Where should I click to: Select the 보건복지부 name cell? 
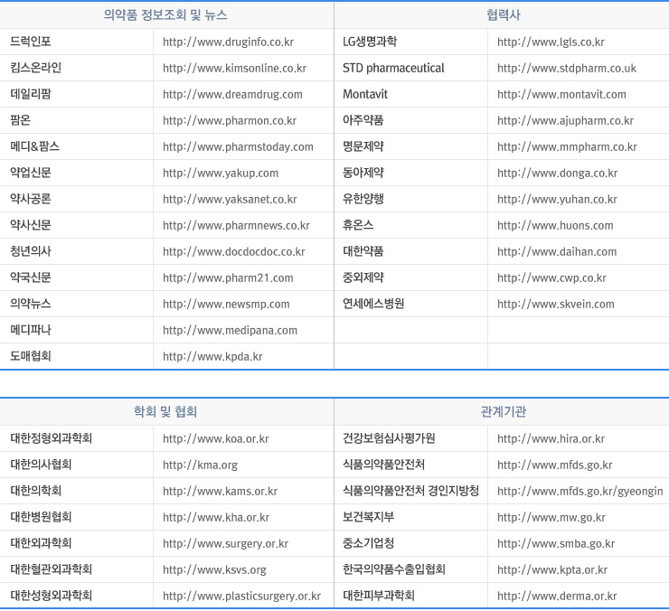tap(369, 517)
